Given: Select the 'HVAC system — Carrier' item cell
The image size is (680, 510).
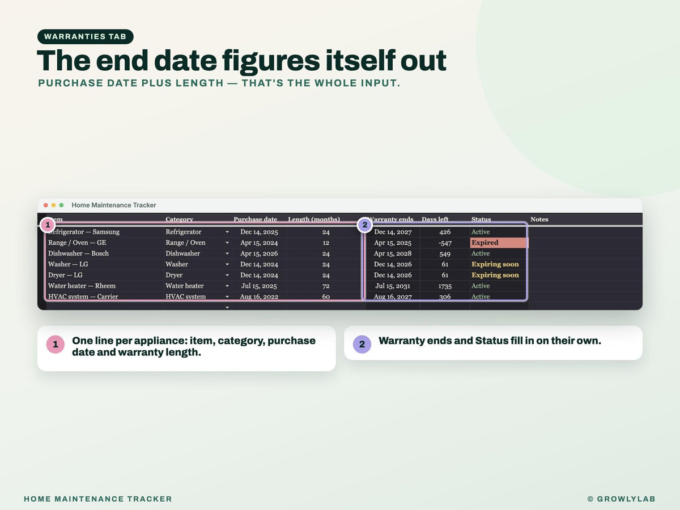Looking at the screenshot, I should (105, 296).
